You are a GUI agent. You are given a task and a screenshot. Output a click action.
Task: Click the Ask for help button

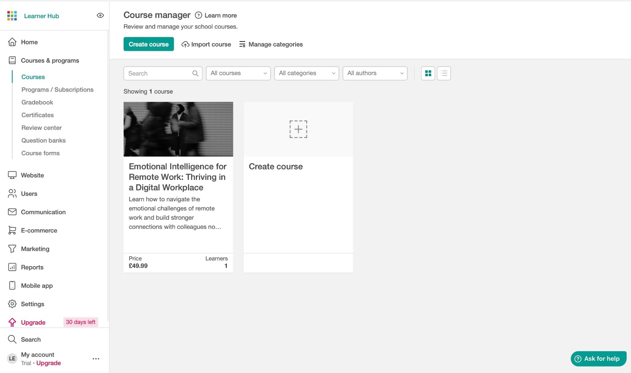point(598,359)
